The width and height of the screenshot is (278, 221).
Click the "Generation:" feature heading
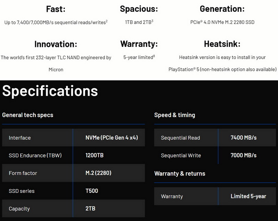coord(222,9)
